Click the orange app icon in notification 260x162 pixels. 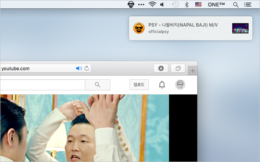[x=139, y=28]
